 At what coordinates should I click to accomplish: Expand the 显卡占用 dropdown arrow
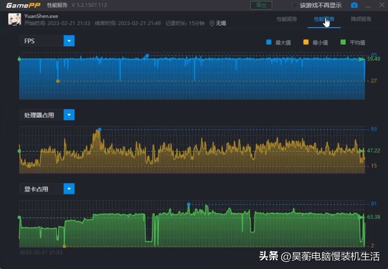[x=69, y=189]
